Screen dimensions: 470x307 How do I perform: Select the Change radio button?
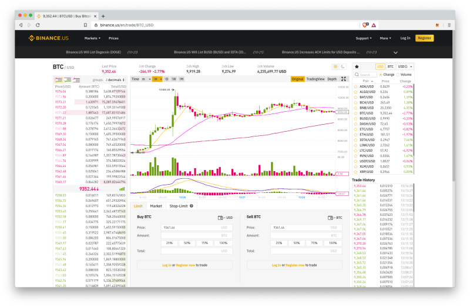tap(381, 75)
